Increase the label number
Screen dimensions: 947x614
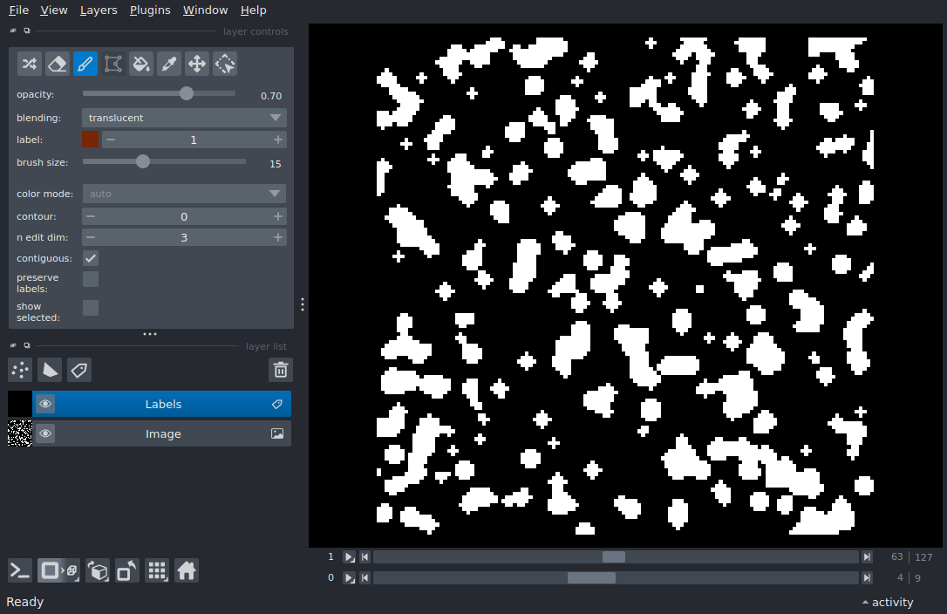[x=278, y=140]
